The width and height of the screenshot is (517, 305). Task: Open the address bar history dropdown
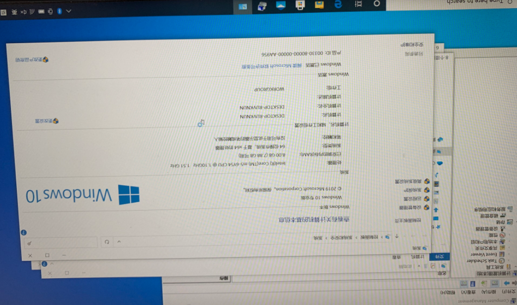pyautogui.click(x=119, y=242)
